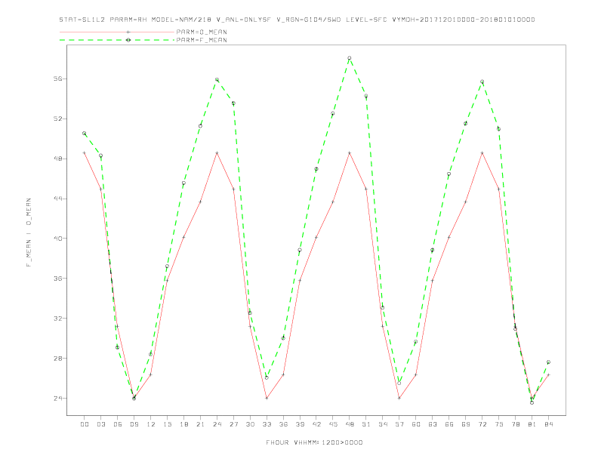
Task: Click x-axis forecast hour label 48
Action: [350, 424]
